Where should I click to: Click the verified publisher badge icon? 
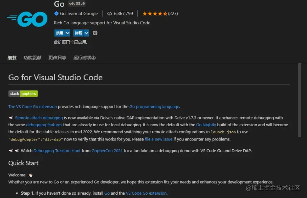(56, 14)
